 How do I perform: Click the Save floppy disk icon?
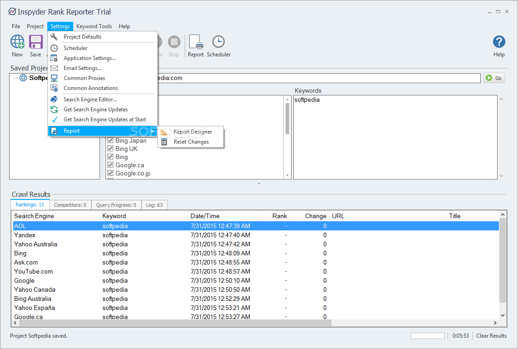(35, 42)
